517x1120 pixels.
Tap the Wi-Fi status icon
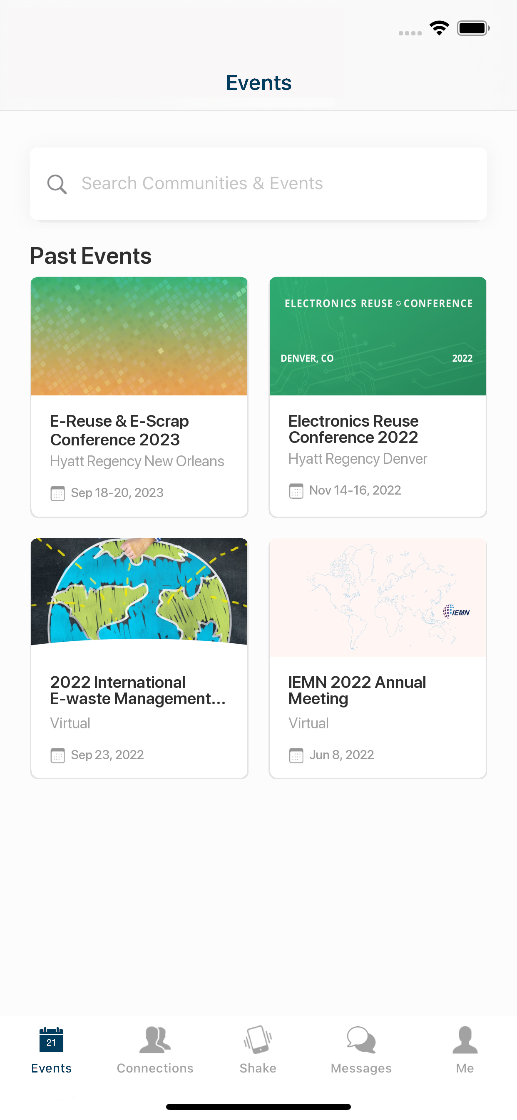click(439, 28)
